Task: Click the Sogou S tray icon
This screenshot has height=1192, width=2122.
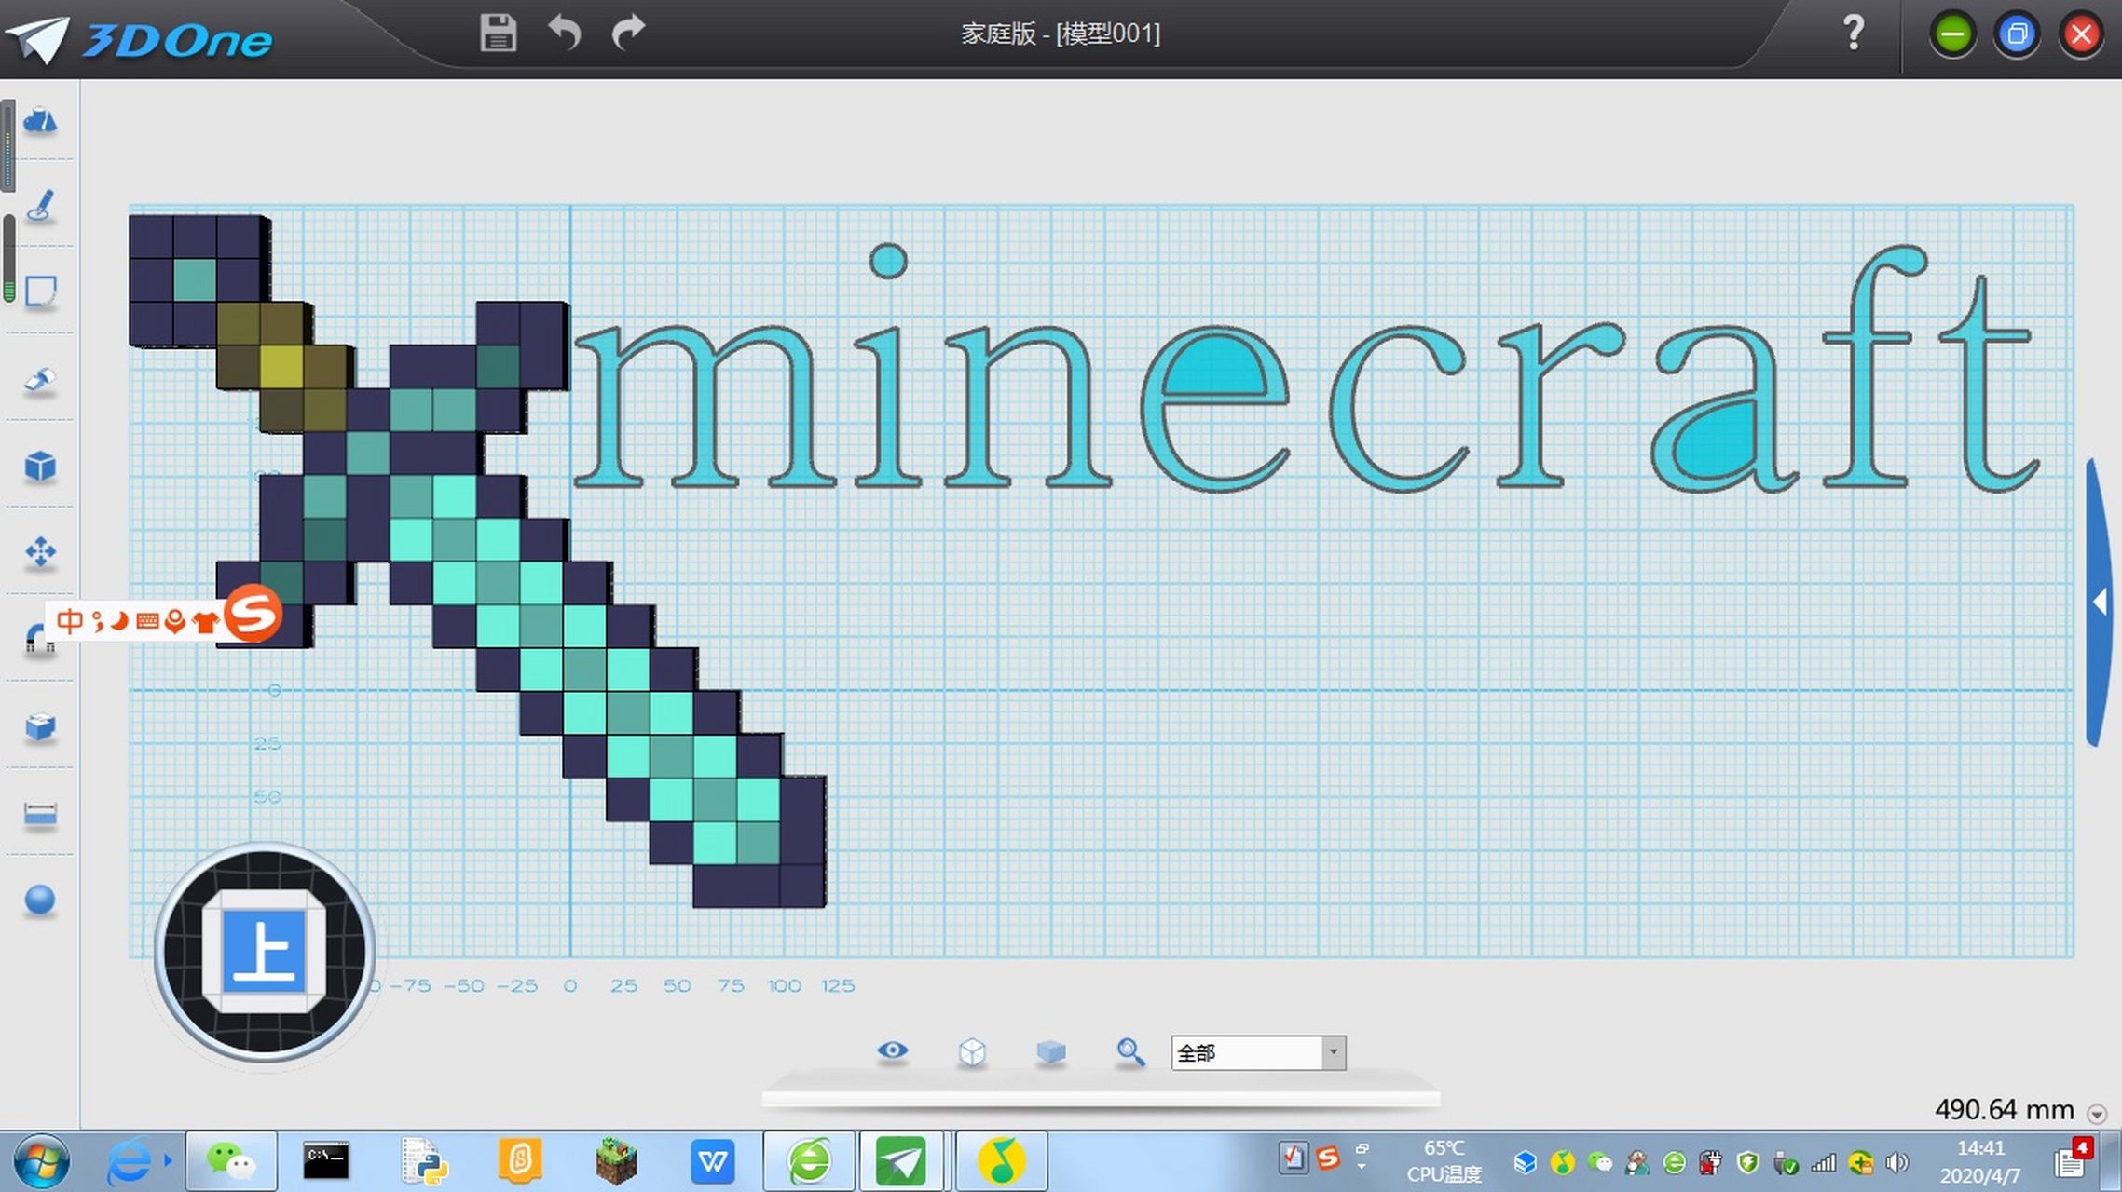Action: [1327, 1158]
